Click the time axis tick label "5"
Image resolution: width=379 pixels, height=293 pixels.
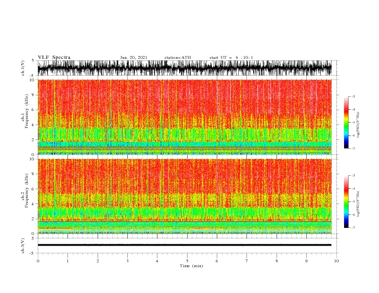187,261
